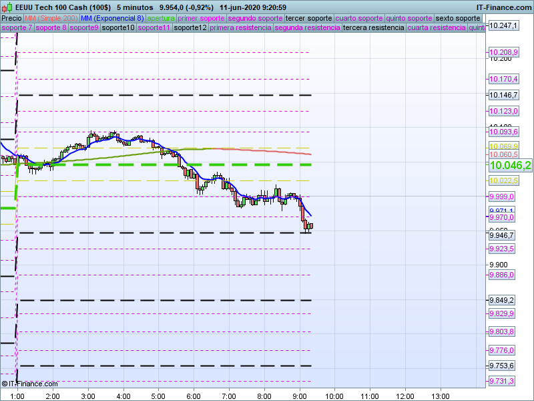Select the tercera resistencia label
534x401 pixels.
[373, 28]
